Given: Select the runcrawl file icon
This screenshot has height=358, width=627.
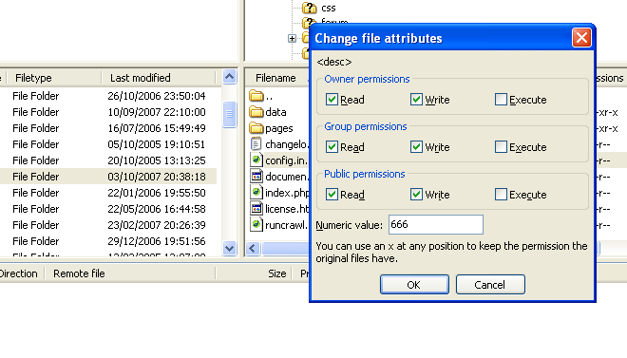Looking at the screenshot, I should coord(256,224).
